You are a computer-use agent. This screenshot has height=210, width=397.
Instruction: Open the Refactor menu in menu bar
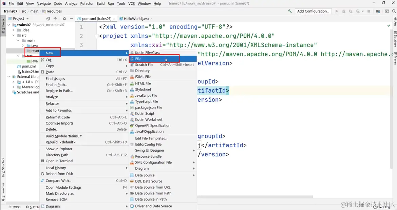coord(87,3)
